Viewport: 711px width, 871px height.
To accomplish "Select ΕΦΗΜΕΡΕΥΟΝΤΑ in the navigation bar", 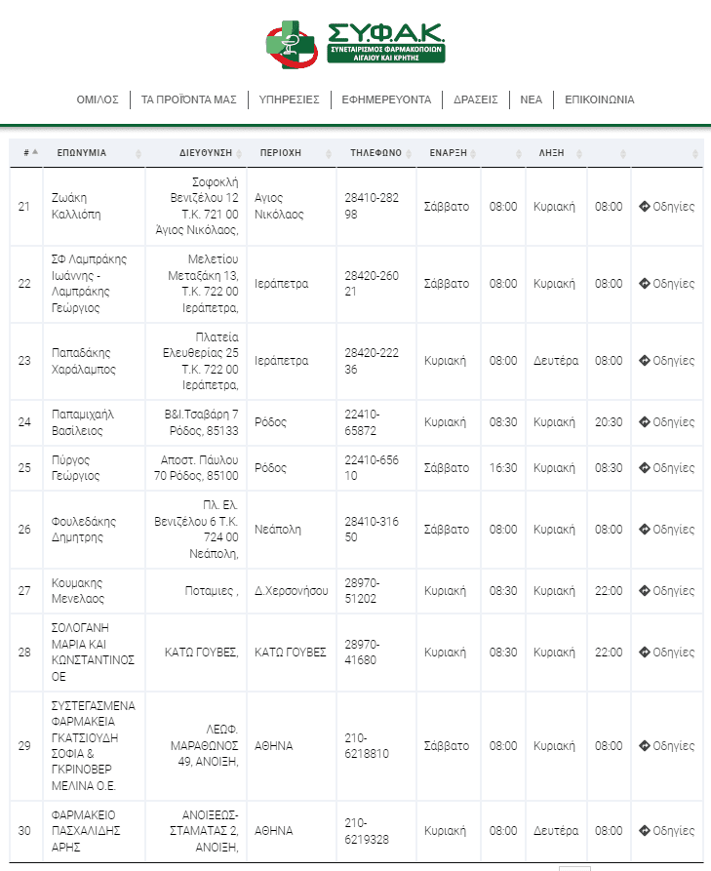I will 386,100.
